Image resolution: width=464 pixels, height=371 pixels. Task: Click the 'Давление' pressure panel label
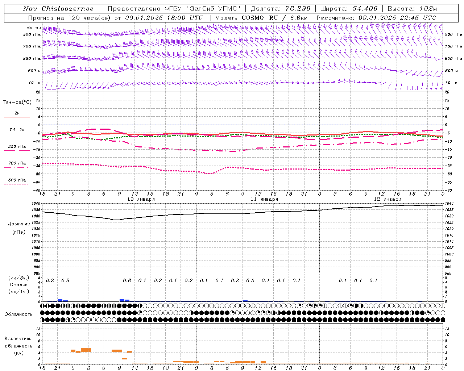(x=19, y=224)
